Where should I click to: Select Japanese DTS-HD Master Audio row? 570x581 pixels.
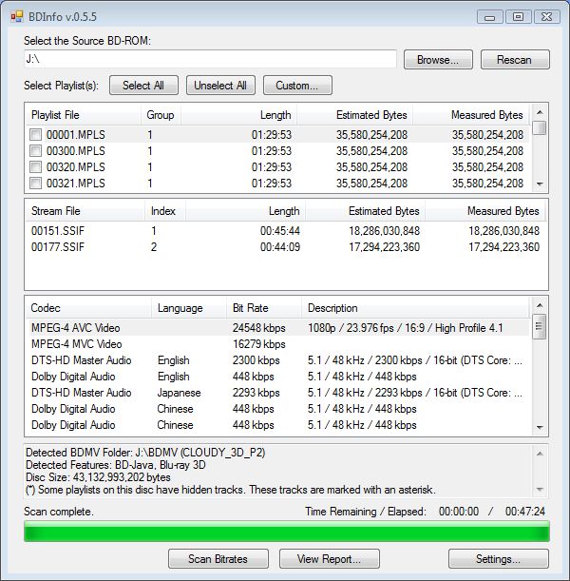[277, 393]
